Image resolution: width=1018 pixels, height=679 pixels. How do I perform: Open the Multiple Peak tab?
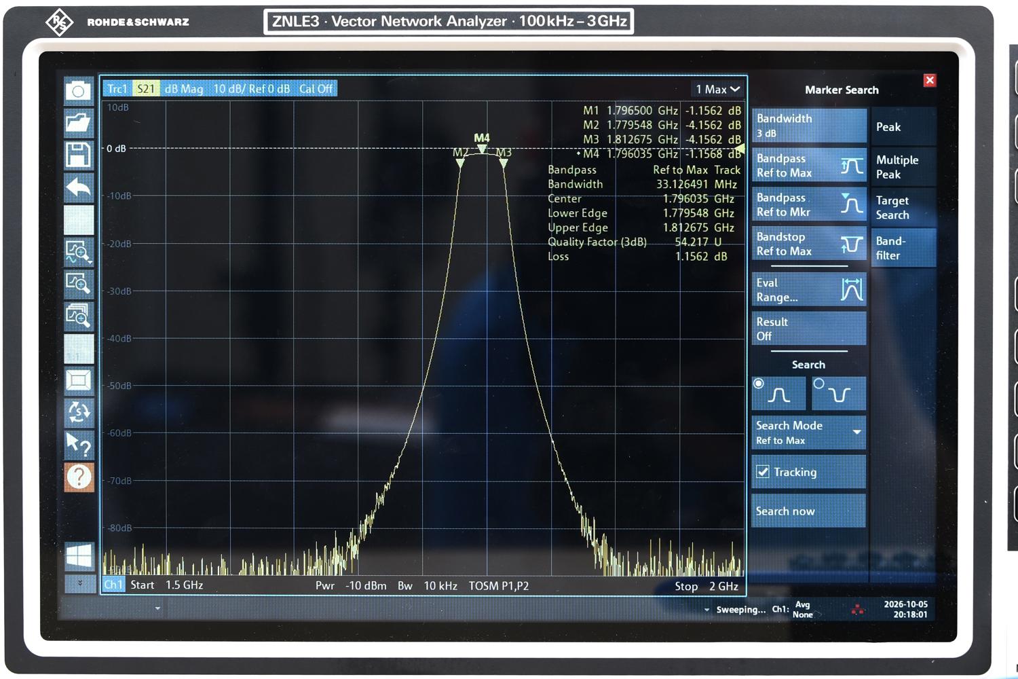click(903, 167)
